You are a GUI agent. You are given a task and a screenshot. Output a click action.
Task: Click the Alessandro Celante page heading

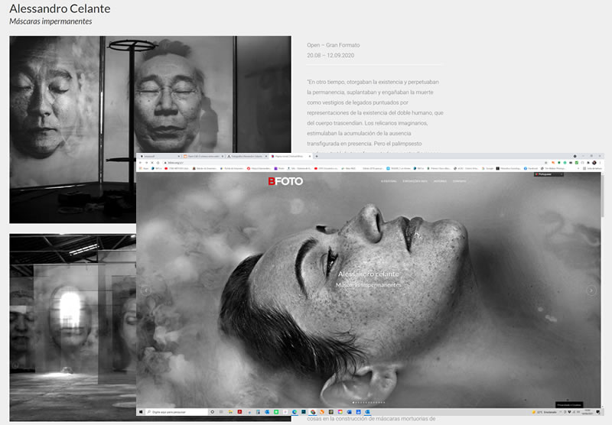coord(60,8)
